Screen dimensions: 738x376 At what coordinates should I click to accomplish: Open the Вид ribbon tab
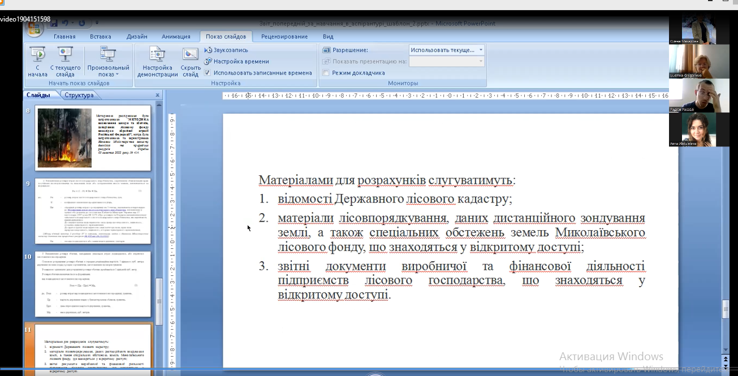[328, 36]
